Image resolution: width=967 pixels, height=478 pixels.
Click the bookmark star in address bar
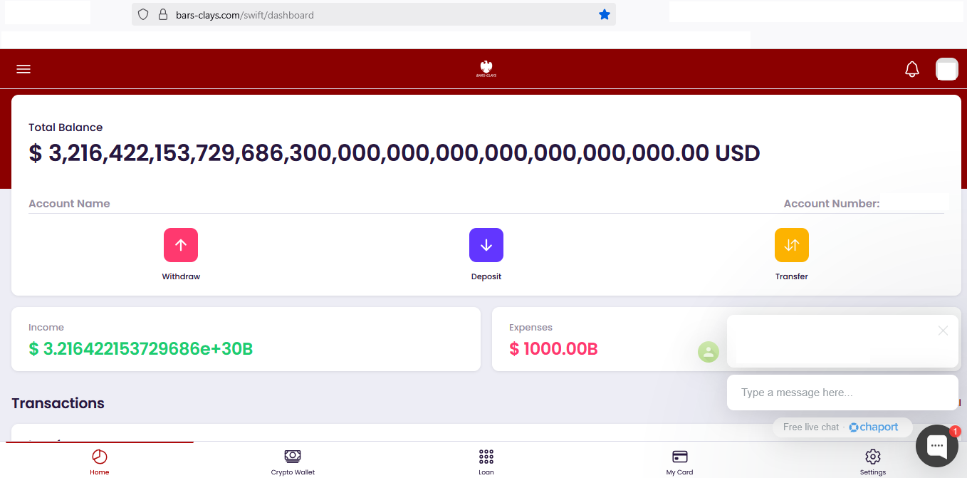click(605, 15)
